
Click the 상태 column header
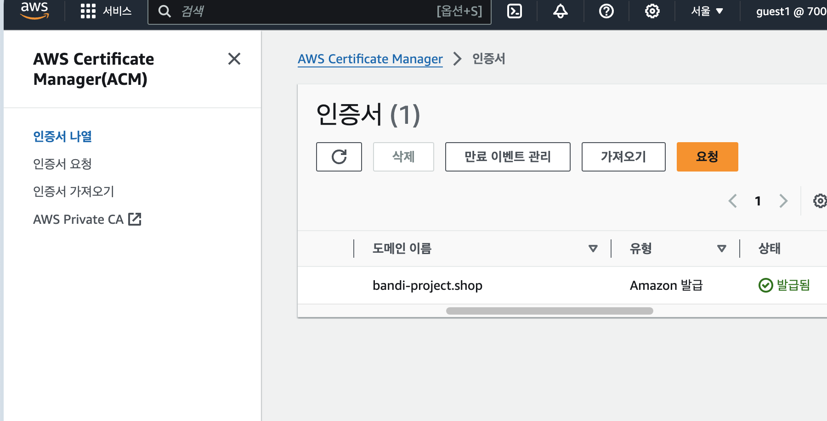click(770, 249)
